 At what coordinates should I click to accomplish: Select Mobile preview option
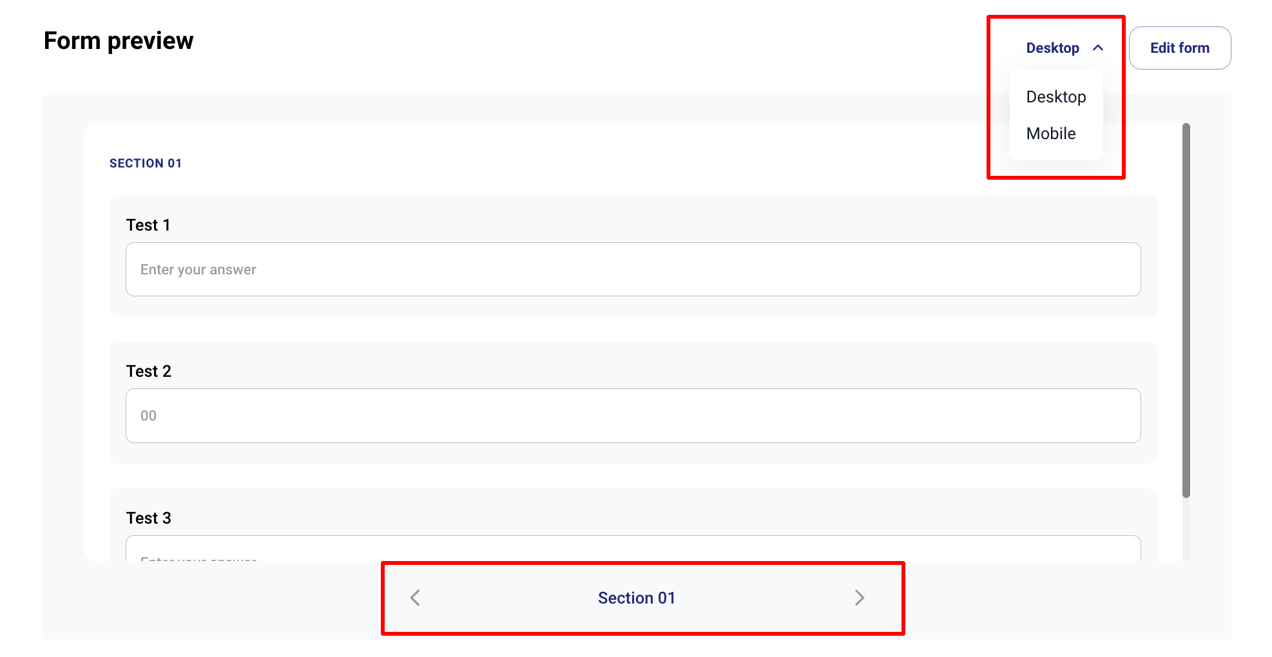(1050, 133)
